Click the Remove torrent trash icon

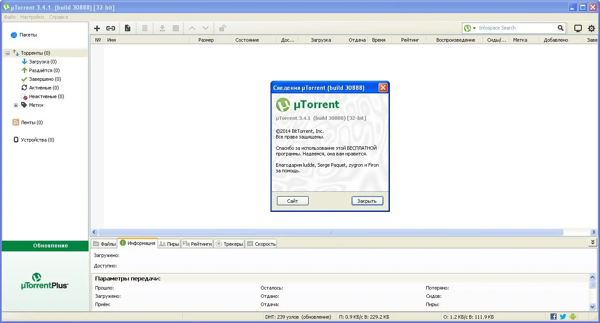click(145, 28)
